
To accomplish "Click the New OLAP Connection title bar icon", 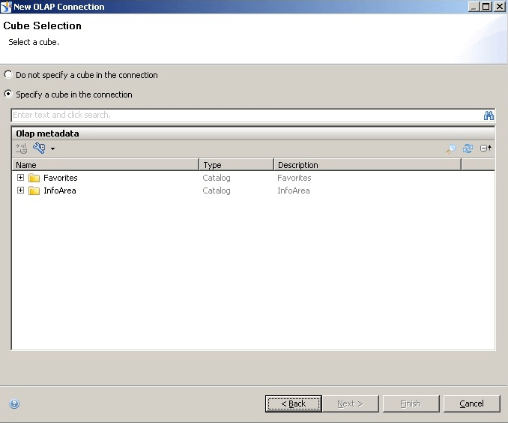I will (x=6, y=7).
